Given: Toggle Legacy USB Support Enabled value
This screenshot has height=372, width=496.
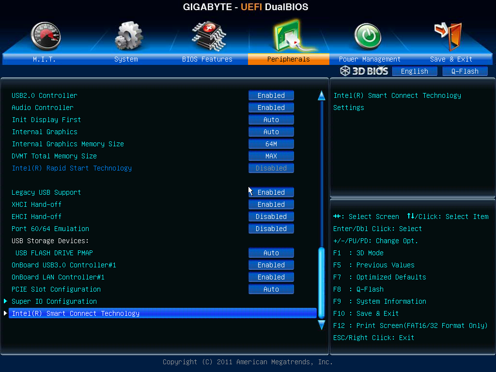Looking at the screenshot, I should pyautogui.click(x=271, y=192).
